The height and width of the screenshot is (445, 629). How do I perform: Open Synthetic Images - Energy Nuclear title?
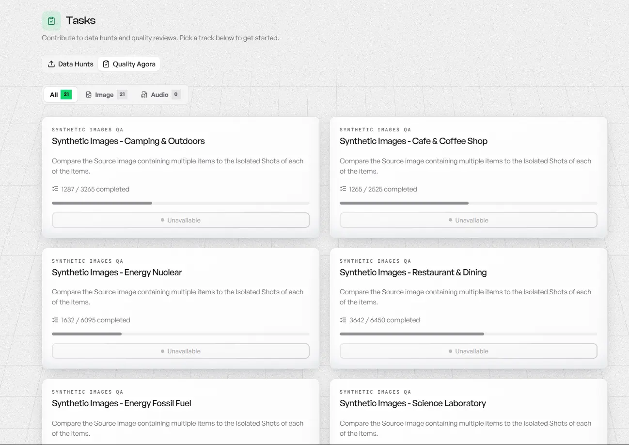[x=117, y=272]
